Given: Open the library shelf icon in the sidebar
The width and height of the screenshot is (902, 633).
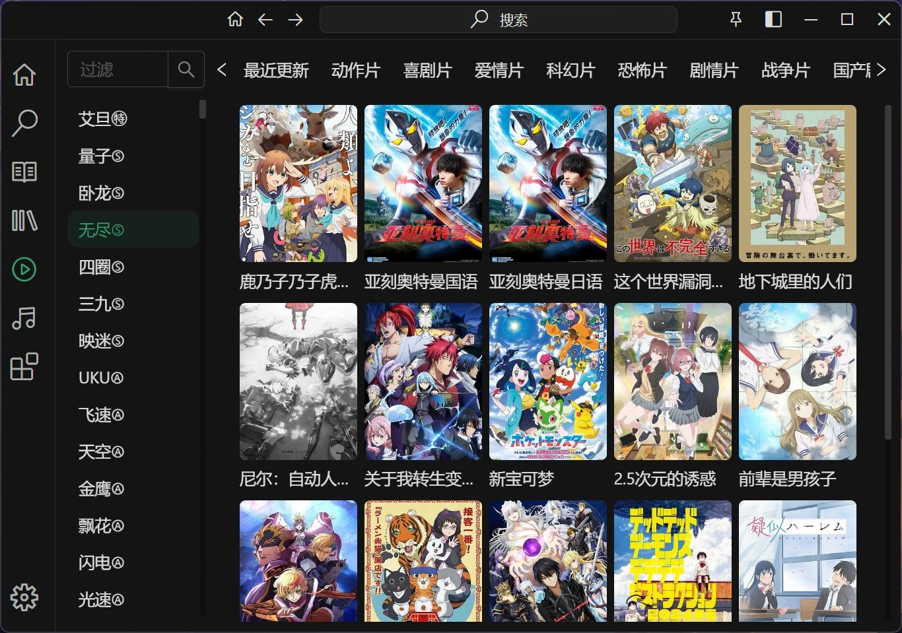Looking at the screenshot, I should point(24,220).
